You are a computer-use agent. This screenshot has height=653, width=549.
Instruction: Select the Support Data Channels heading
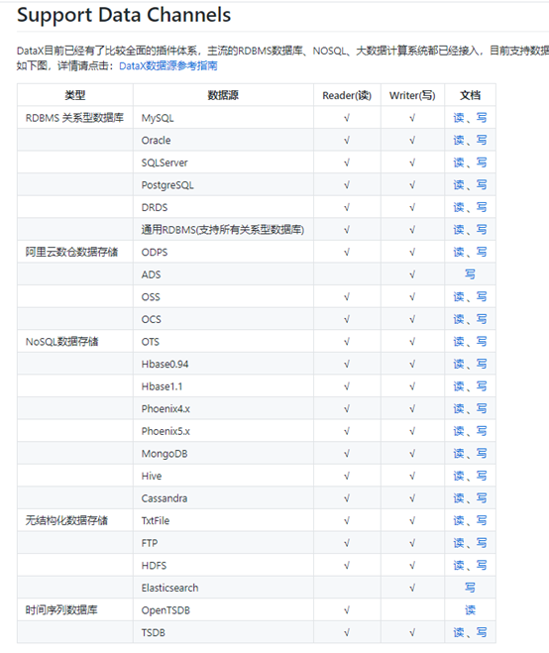(124, 15)
